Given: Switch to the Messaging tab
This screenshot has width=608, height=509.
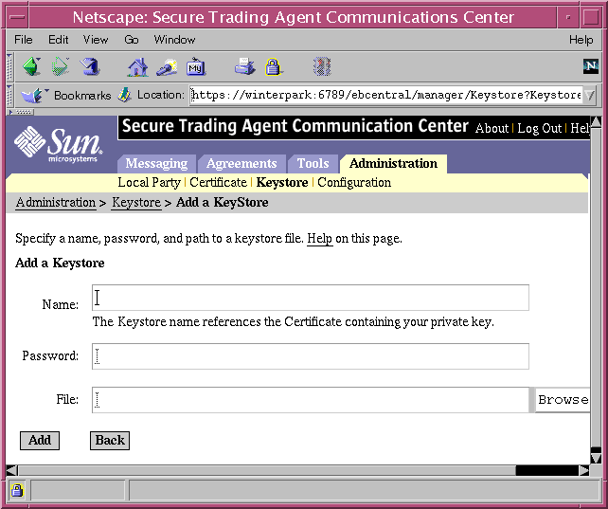Looking at the screenshot, I should pyautogui.click(x=156, y=163).
